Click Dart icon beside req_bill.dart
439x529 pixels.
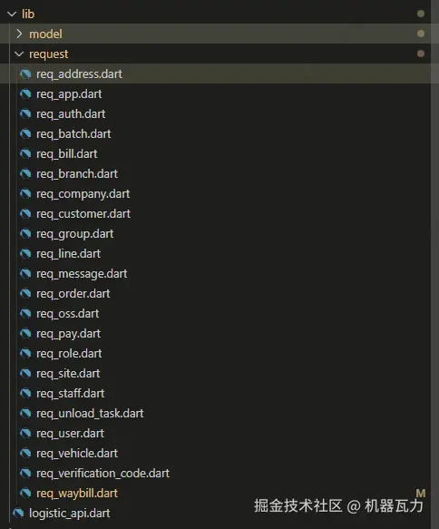click(x=25, y=154)
